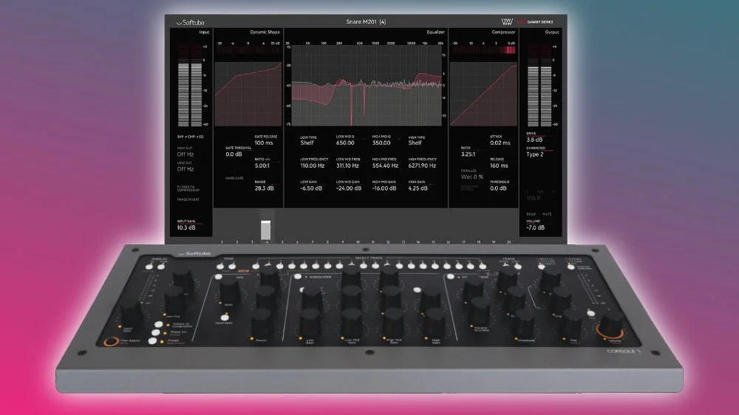Viewport: 739px width, 415px height.
Task: Click the output level meter
Action: (x=539, y=86)
